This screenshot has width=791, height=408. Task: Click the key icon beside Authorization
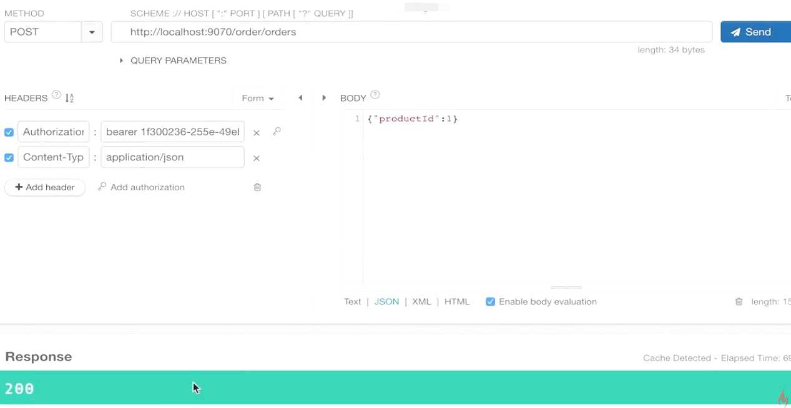(x=277, y=132)
